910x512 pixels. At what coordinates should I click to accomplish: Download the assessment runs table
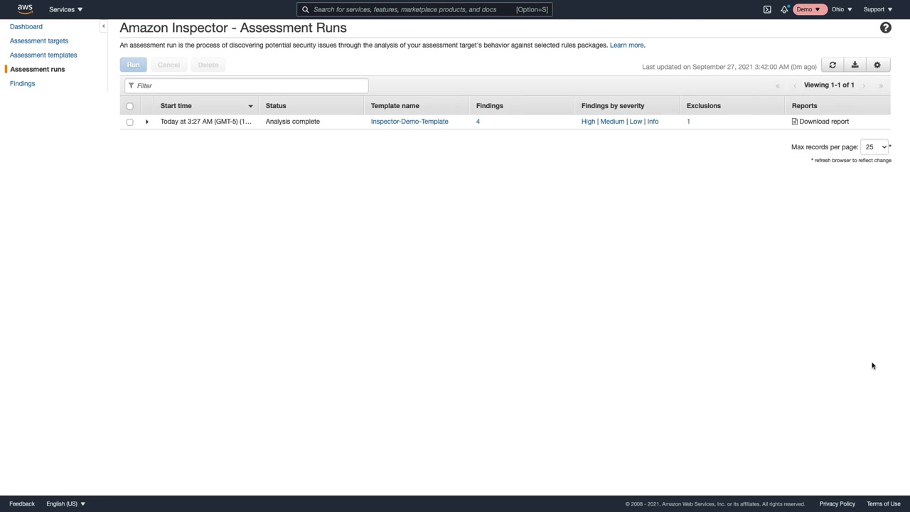pyautogui.click(x=855, y=65)
